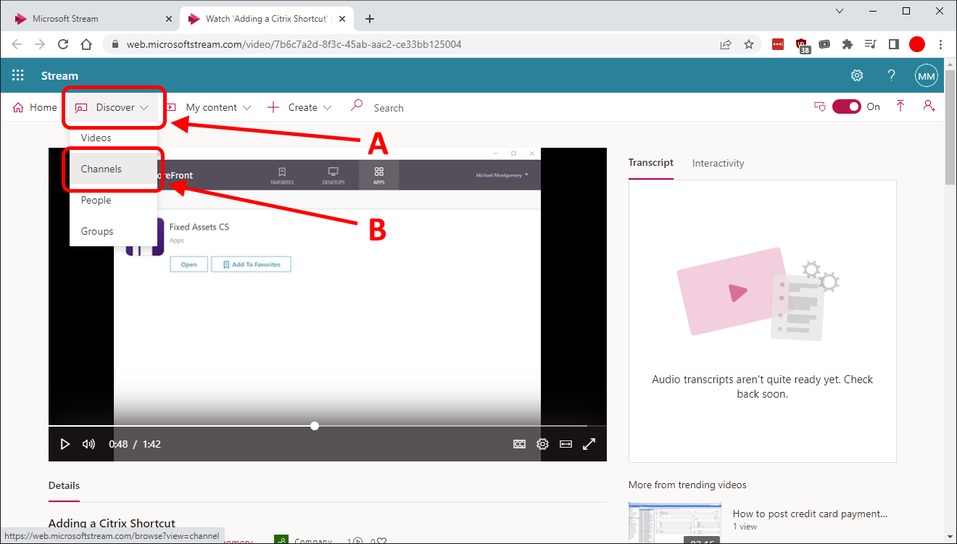This screenshot has width=957, height=544.
Task: Reload the page
Action: coord(63,44)
